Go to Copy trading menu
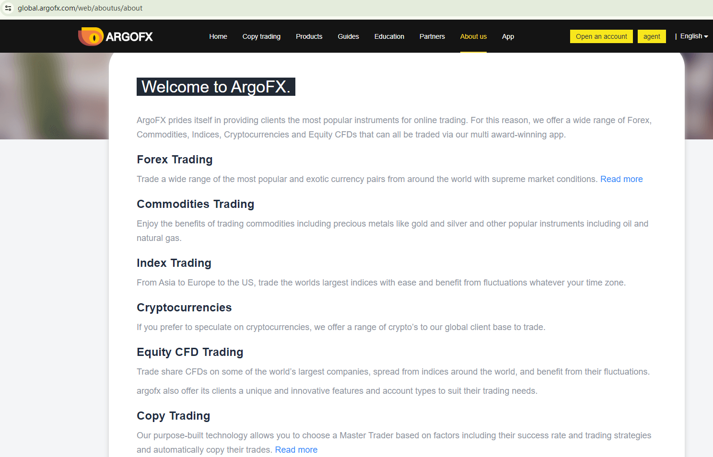Viewport: 713px width, 457px height. pyautogui.click(x=261, y=36)
